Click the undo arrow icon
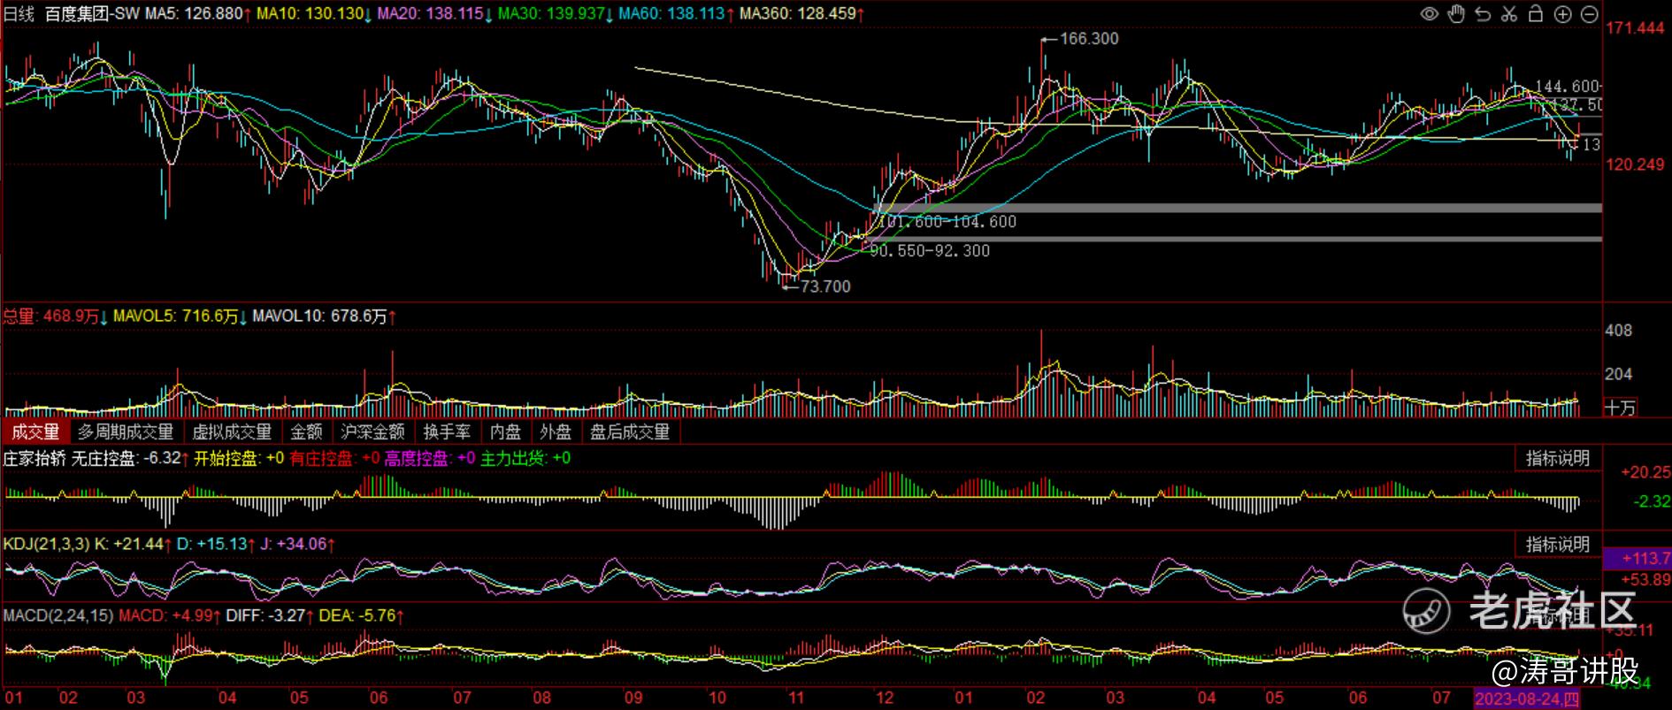The width and height of the screenshot is (1672, 710). click(1483, 14)
